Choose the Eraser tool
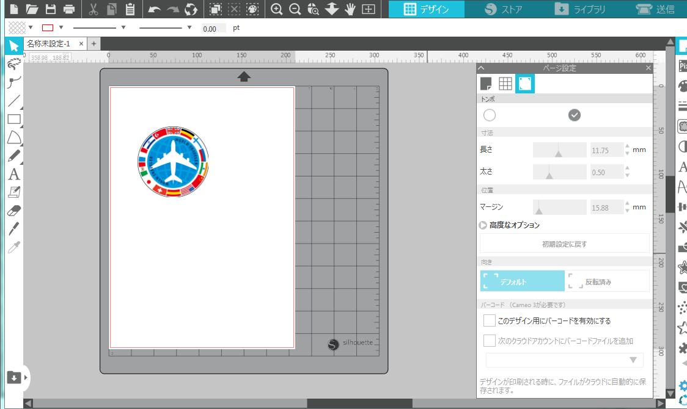This screenshot has width=687, height=409. click(14, 211)
